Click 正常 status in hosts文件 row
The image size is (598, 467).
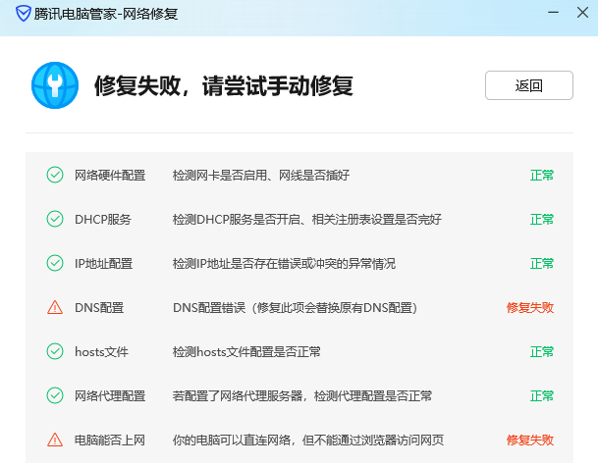[542, 352]
